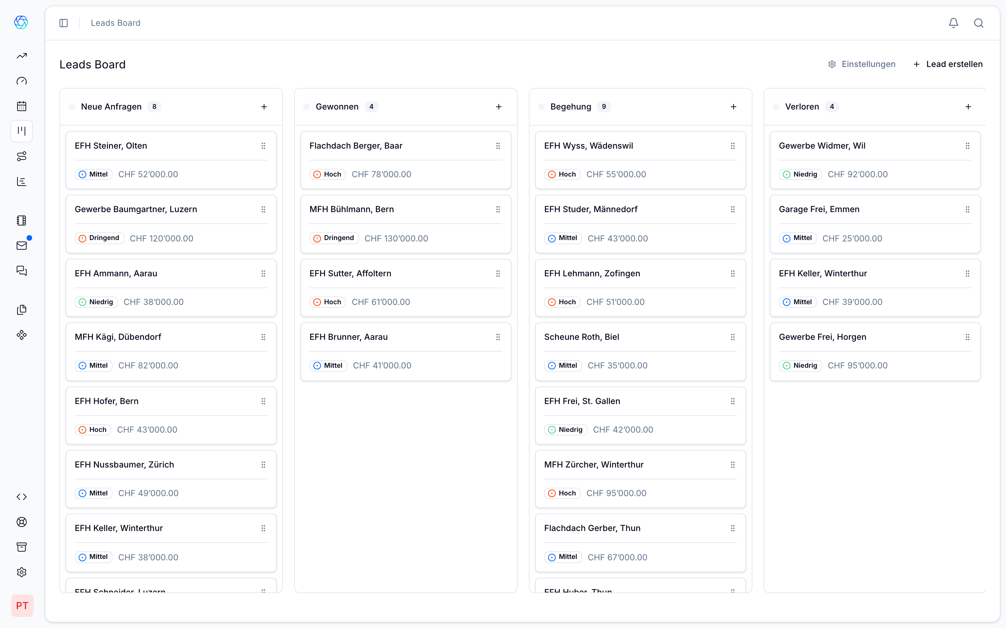Screen dimensions: 1006x628
Task: Add lead to Neue Anfragen column
Action: click(264, 107)
